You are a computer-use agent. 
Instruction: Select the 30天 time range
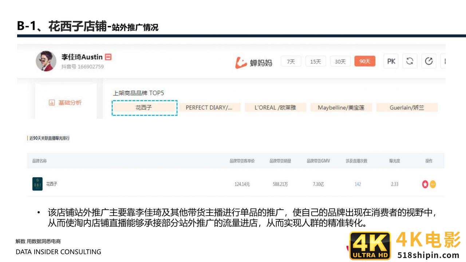[x=340, y=61]
